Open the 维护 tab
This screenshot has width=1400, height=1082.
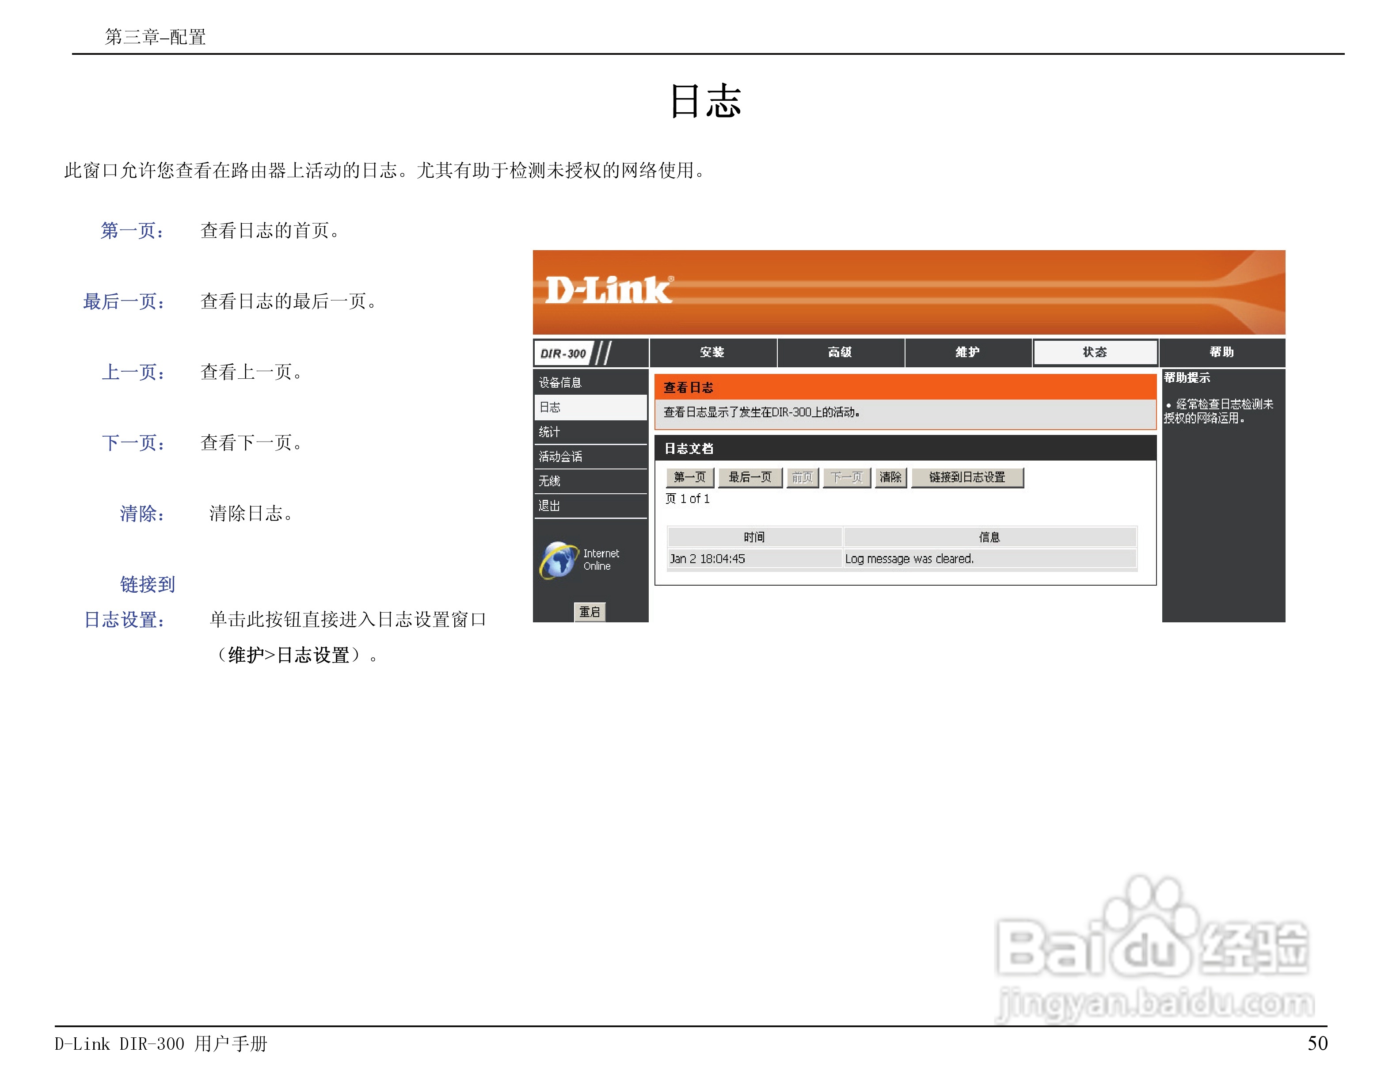click(x=967, y=352)
